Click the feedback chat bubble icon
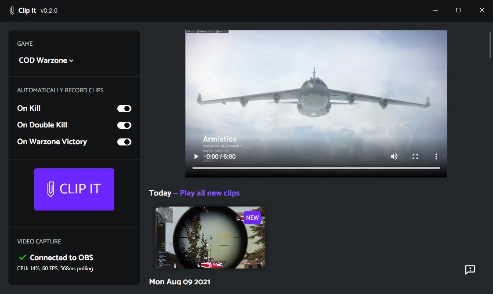This screenshot has width=493, height=294. [470, 270]
